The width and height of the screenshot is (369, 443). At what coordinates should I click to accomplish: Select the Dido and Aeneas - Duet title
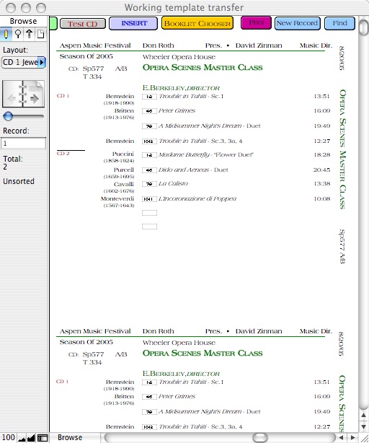[193, 170]
